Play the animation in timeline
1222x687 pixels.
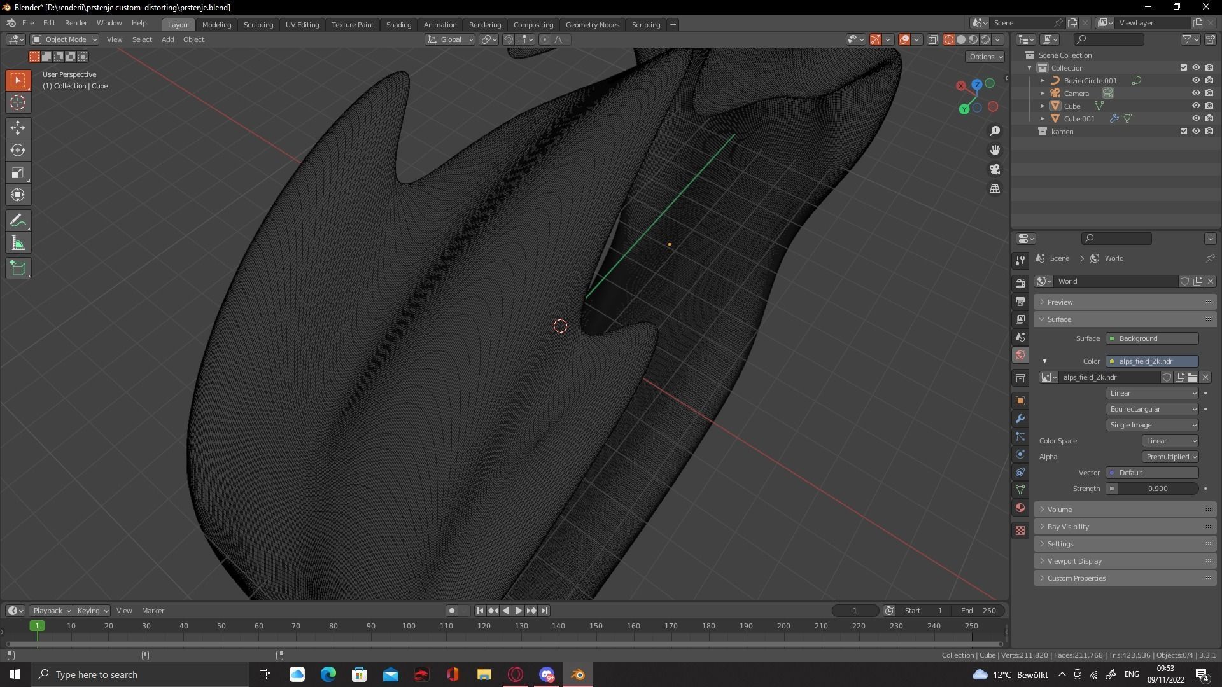(x=518, y=611)
